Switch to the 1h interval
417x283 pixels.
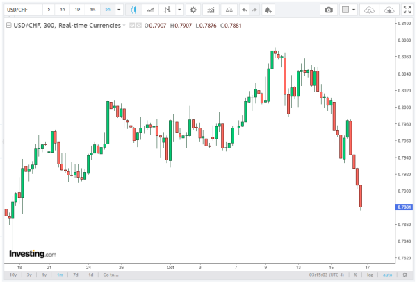pos(63,10)
